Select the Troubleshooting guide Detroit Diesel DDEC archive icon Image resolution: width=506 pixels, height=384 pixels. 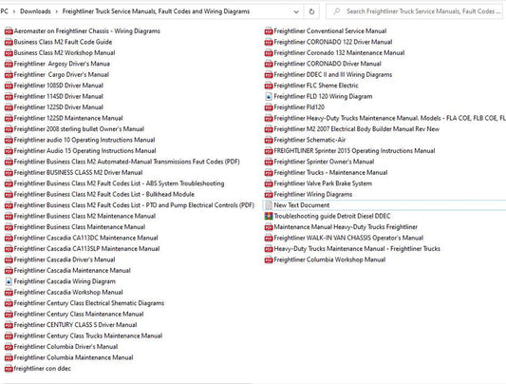[x=269, y=216]
